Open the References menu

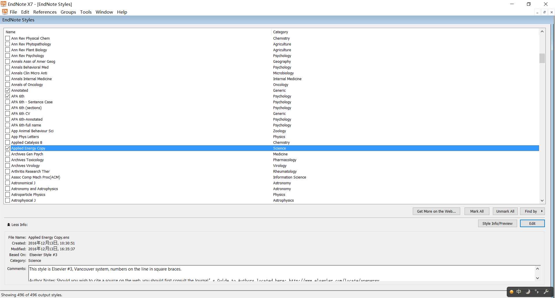(x=45, y=12)
